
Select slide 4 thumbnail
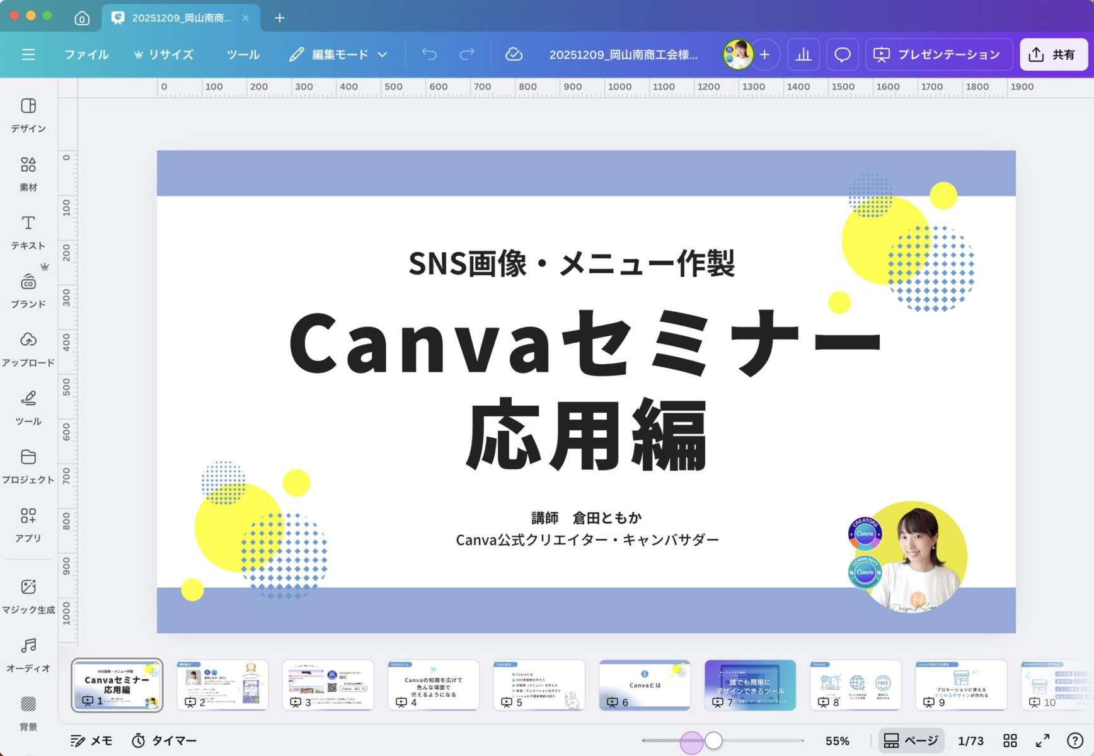(434, 685)
